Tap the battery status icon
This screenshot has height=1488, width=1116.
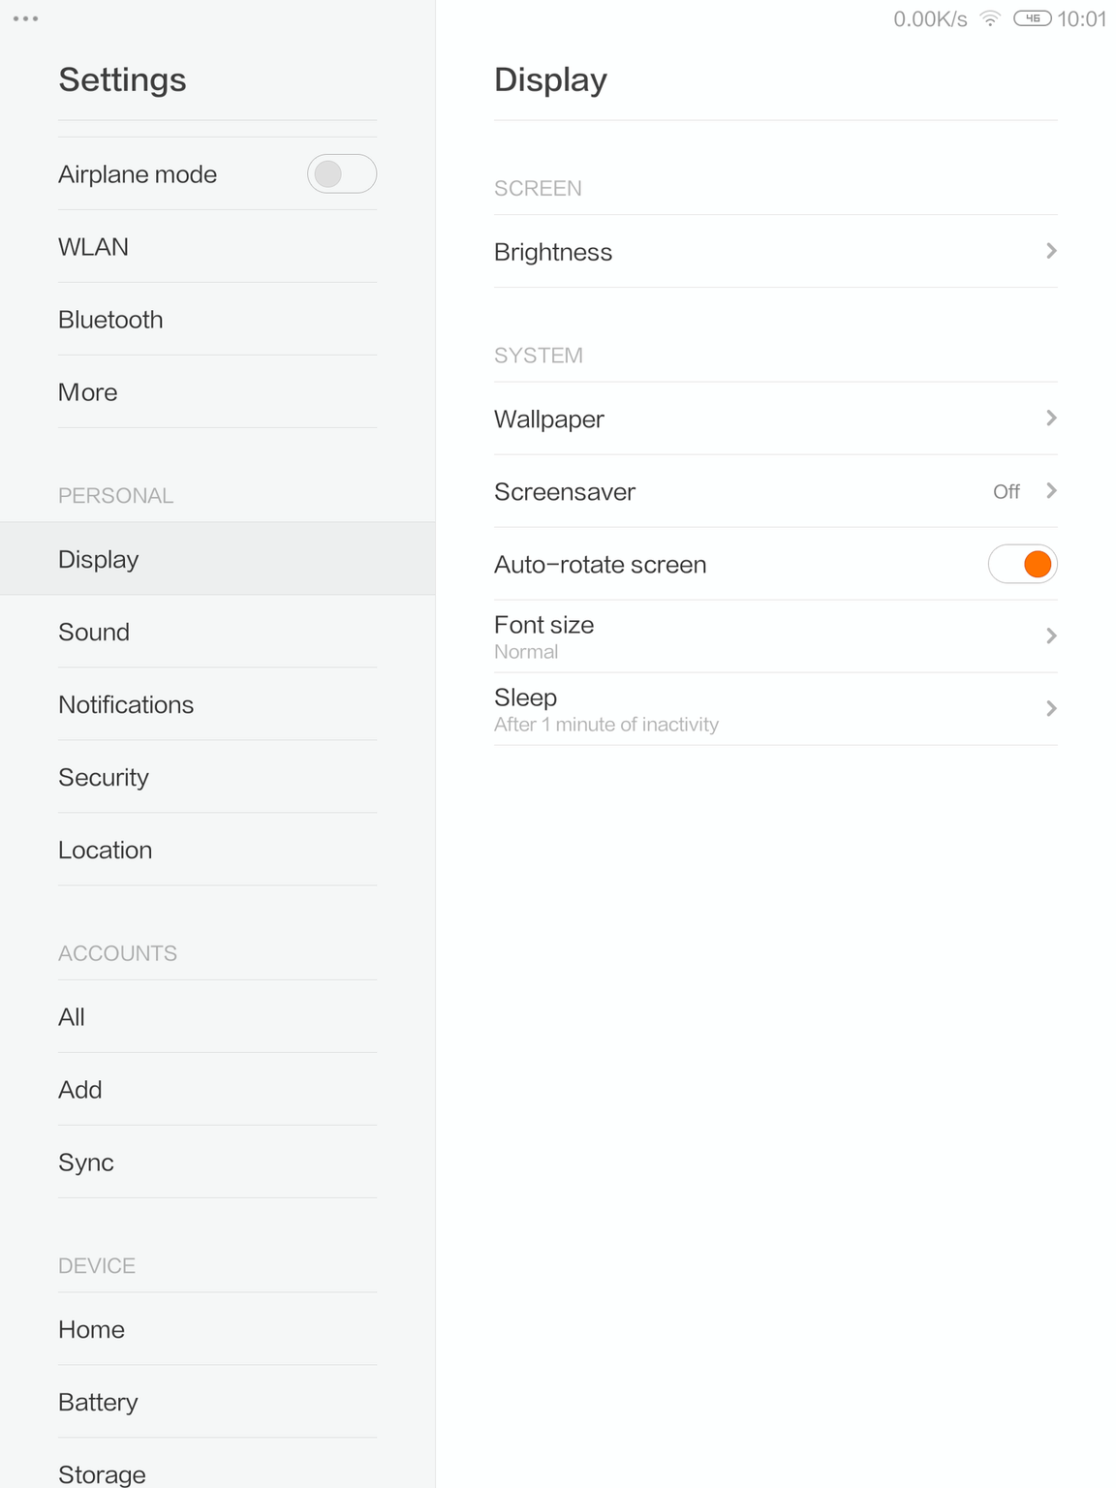[1032, 18]
